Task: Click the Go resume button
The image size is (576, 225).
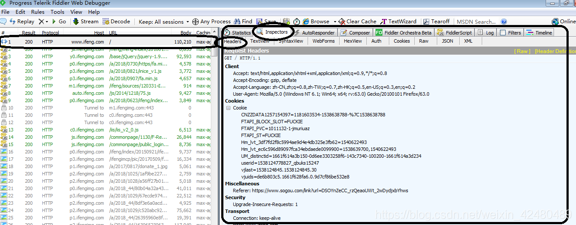Action: [59, 22]
